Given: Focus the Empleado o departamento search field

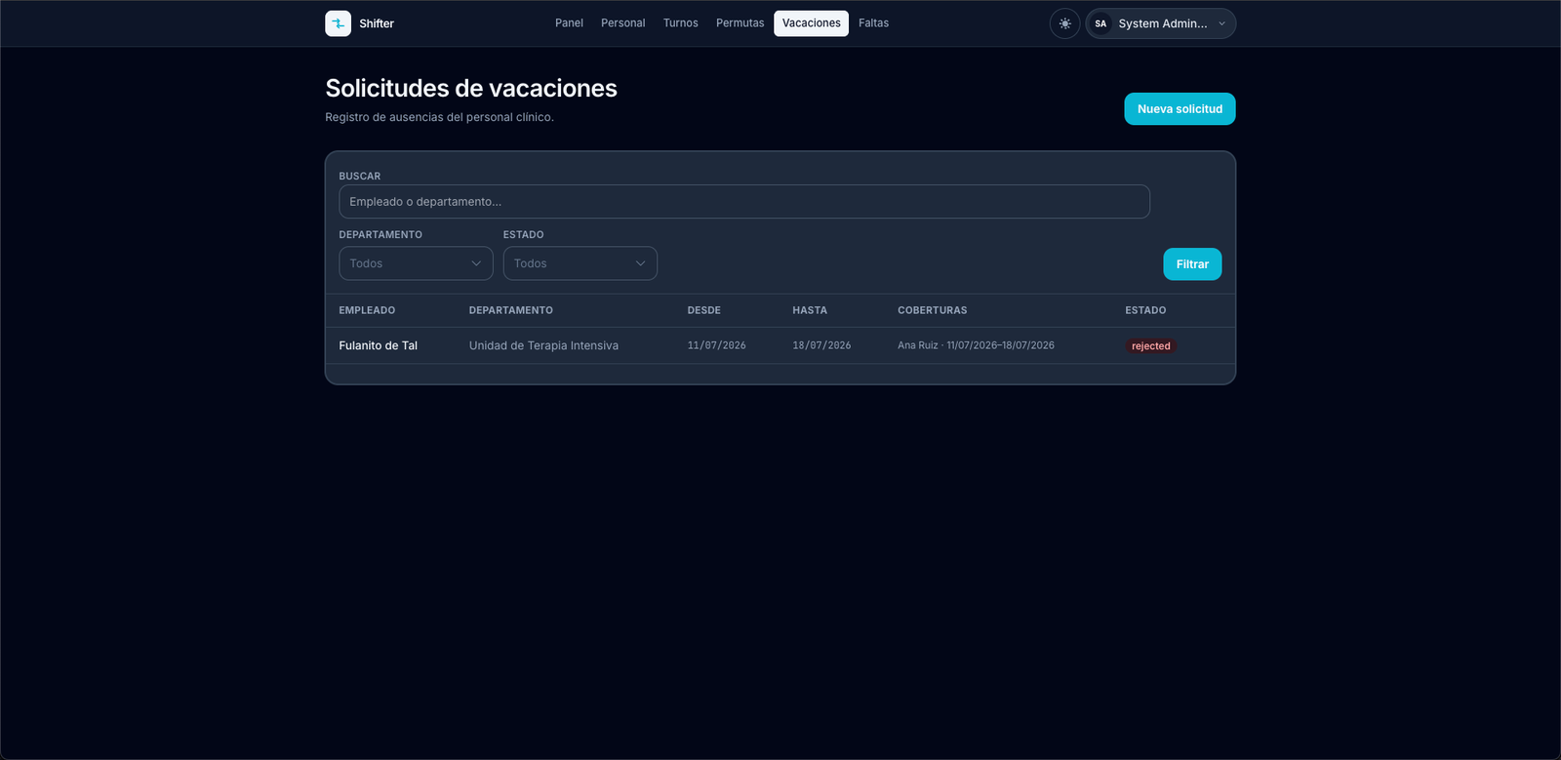Looking at the screenshot, I should tap(744, 202).
